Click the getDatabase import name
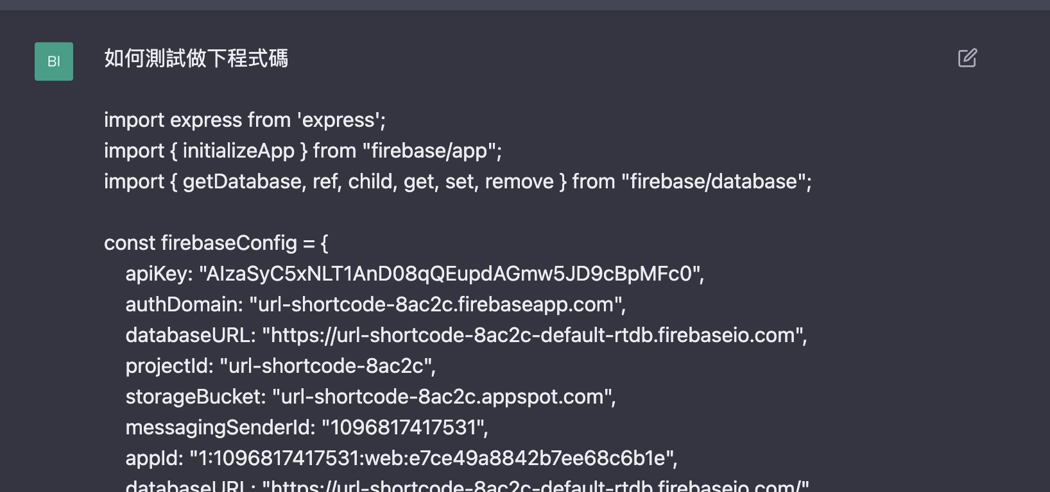1050x492 pixels. [241, 181]
